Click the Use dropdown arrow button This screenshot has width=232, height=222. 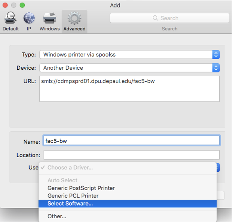(218, 168)
